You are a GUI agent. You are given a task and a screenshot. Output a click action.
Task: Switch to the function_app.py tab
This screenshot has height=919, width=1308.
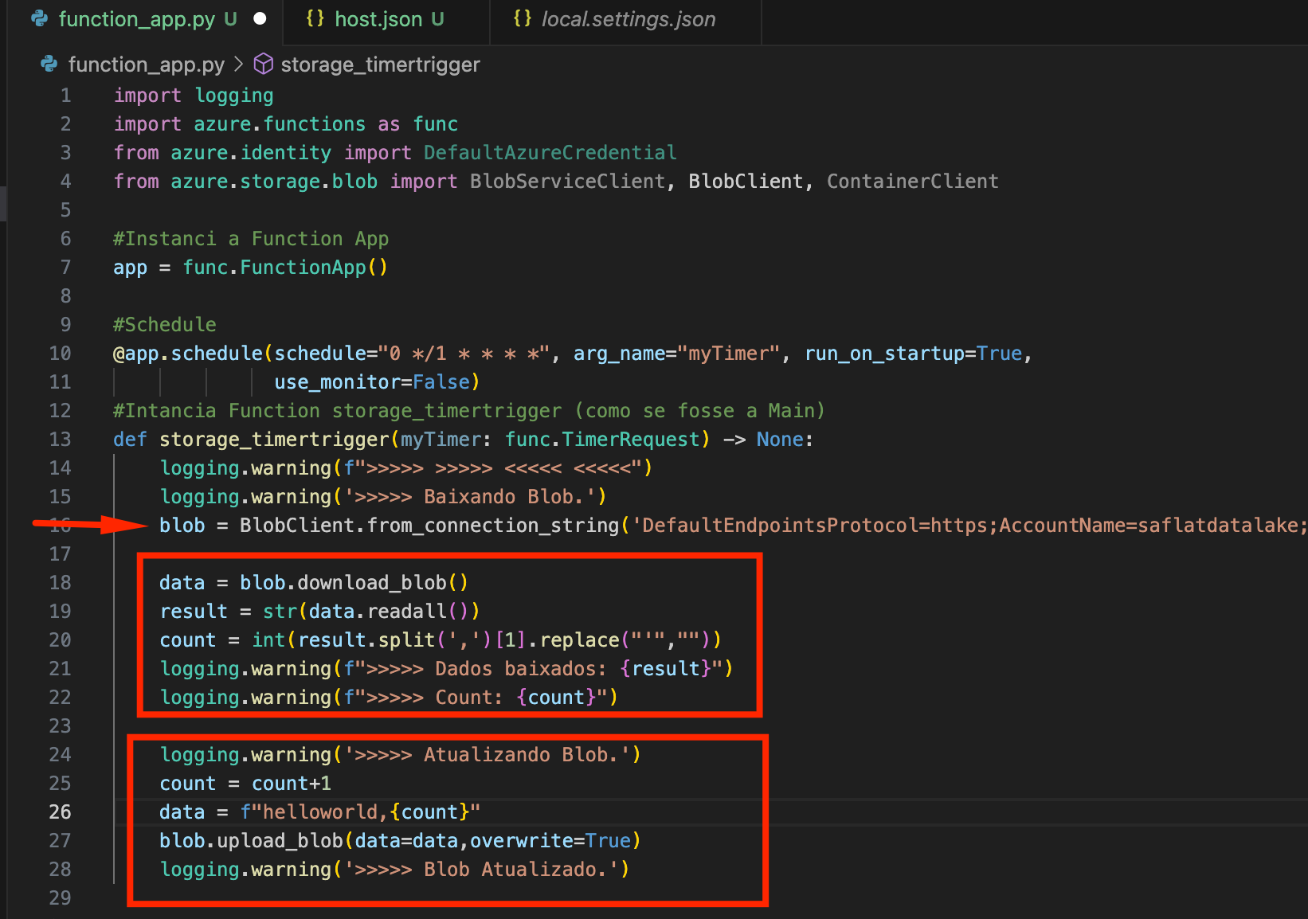coord(137,19)
